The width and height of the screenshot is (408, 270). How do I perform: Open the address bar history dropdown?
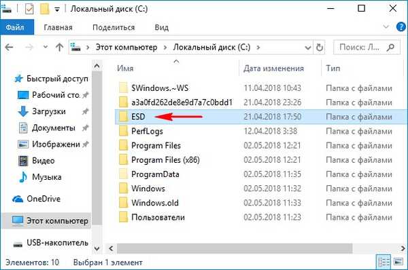(x=308, y=47)
